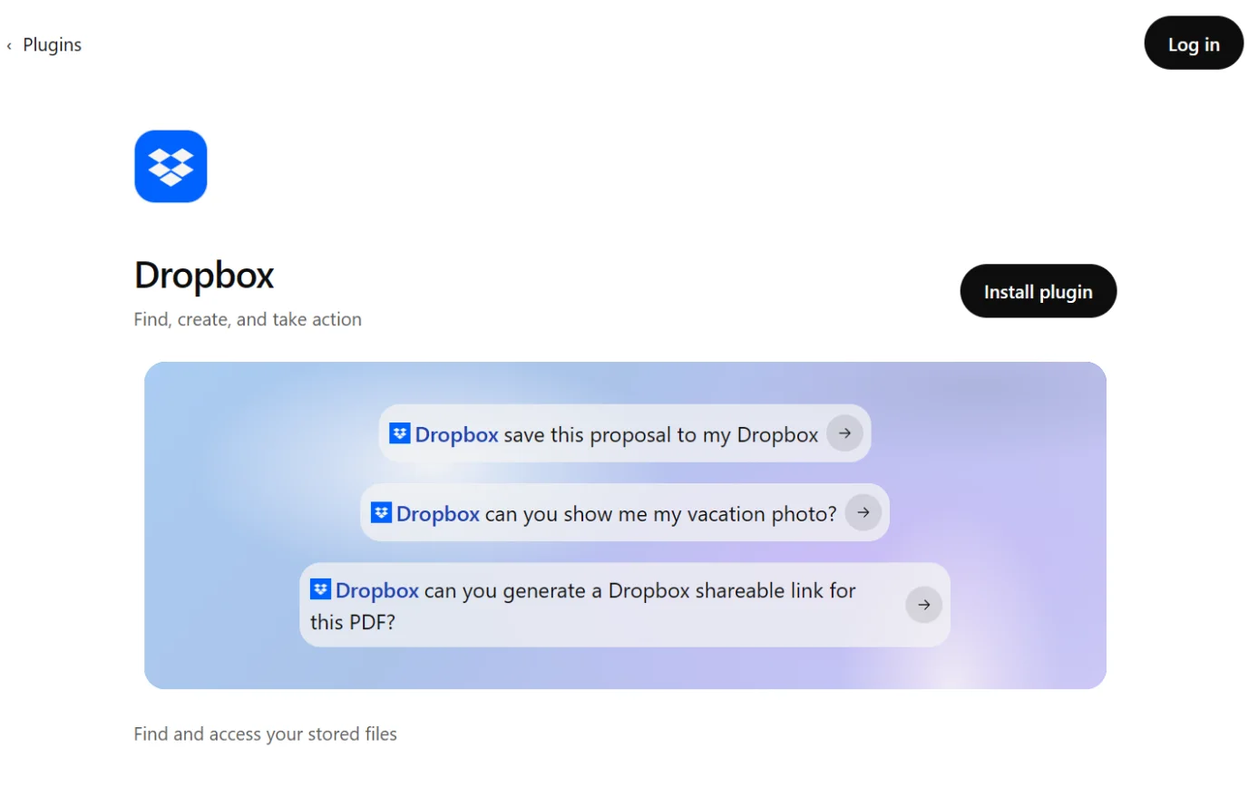Click 'Dropbox' mention in the 'vacation photo' prompt
The height and width of the screenshot is (787, 1258).
point(437,513)
